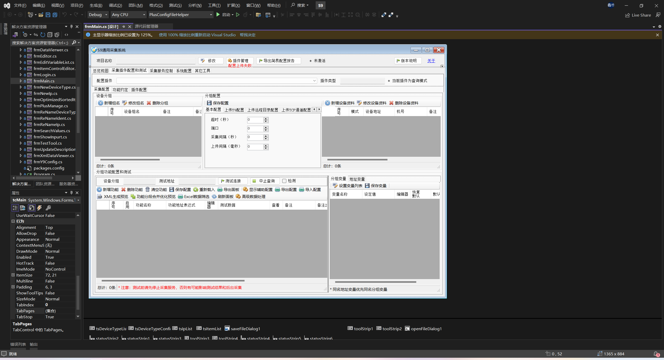
Task: Click 导出简易配置报告 button
Action: (x=279, y=61)
